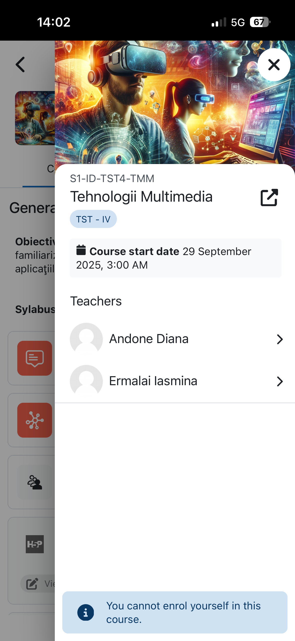Tap Ermalai Iasmina's avatar picture
This screenshot has height=641, width=295.
coord(86,381)
